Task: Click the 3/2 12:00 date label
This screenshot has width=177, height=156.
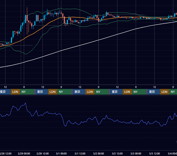Action: [x=117, y=153]
